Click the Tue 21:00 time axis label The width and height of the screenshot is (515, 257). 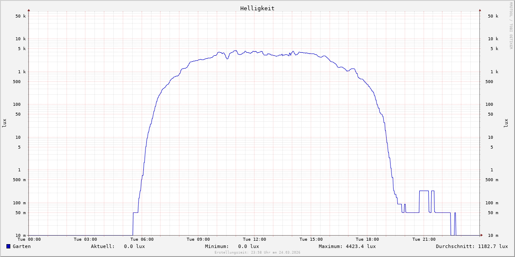pyautogui.click(x=424, y=239)
